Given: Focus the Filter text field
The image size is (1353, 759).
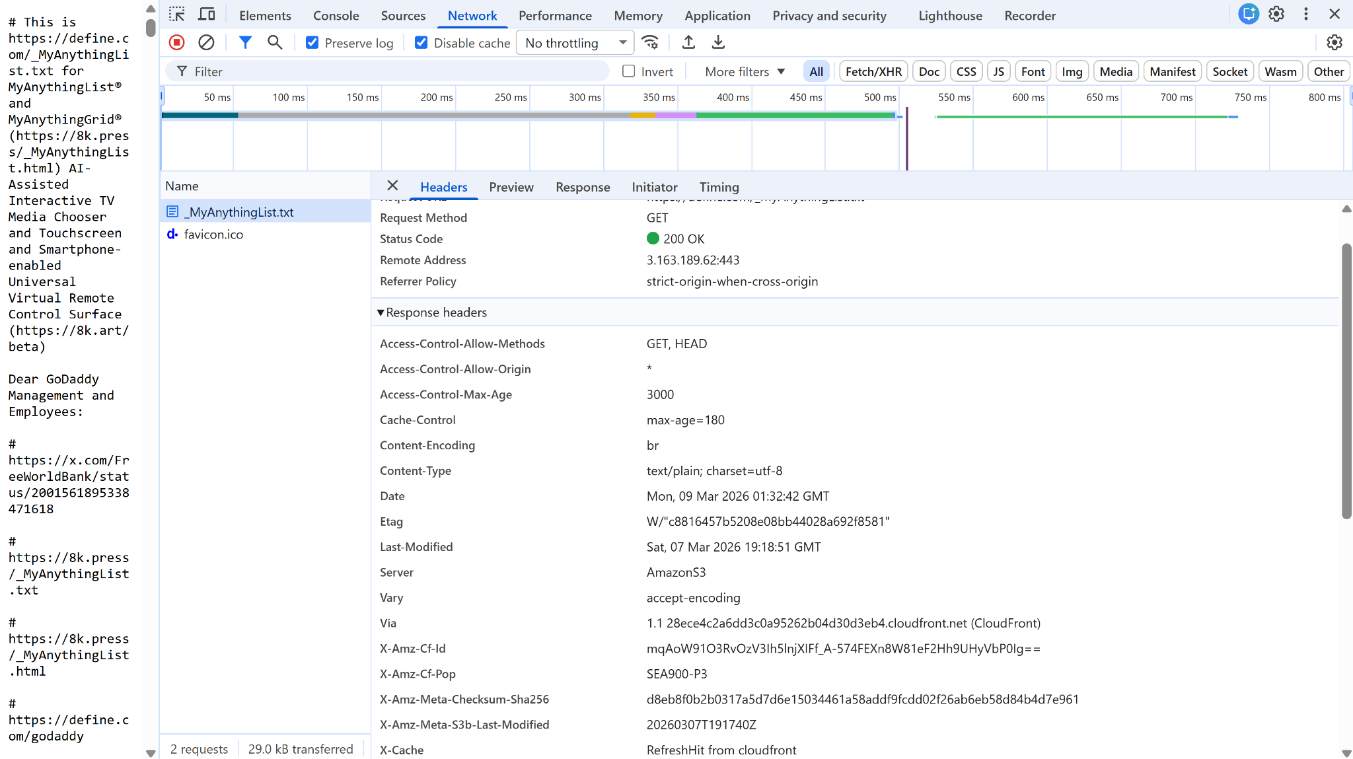Looking at the screenshot, I should click(387, 71).
